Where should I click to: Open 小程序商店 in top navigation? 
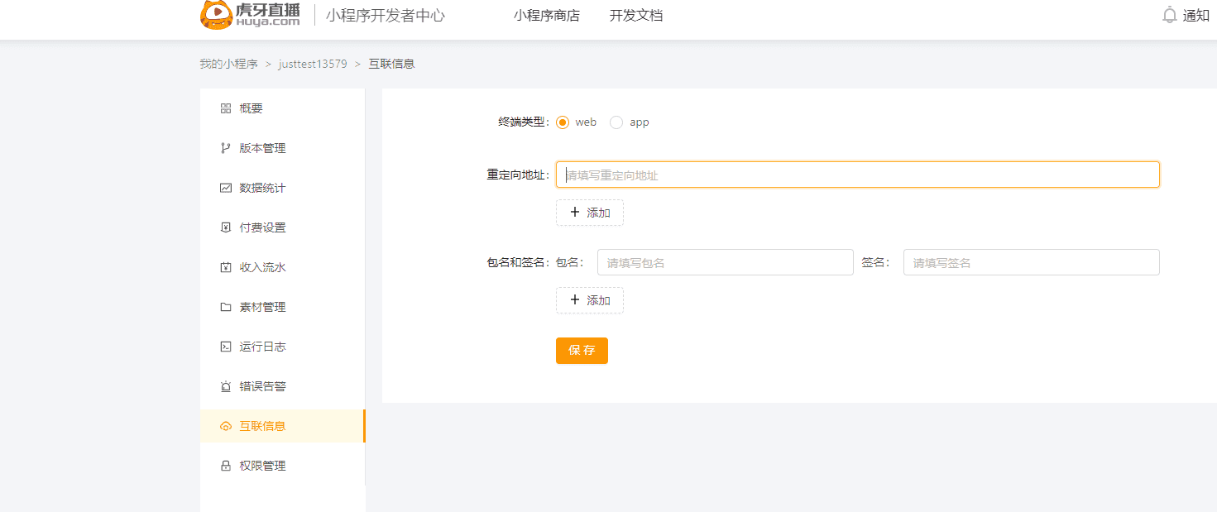[546, 15]
